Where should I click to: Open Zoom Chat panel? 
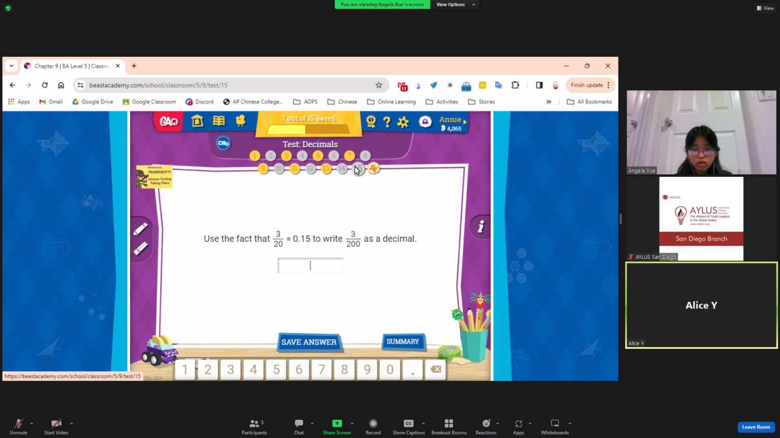[x=299, y=427]
